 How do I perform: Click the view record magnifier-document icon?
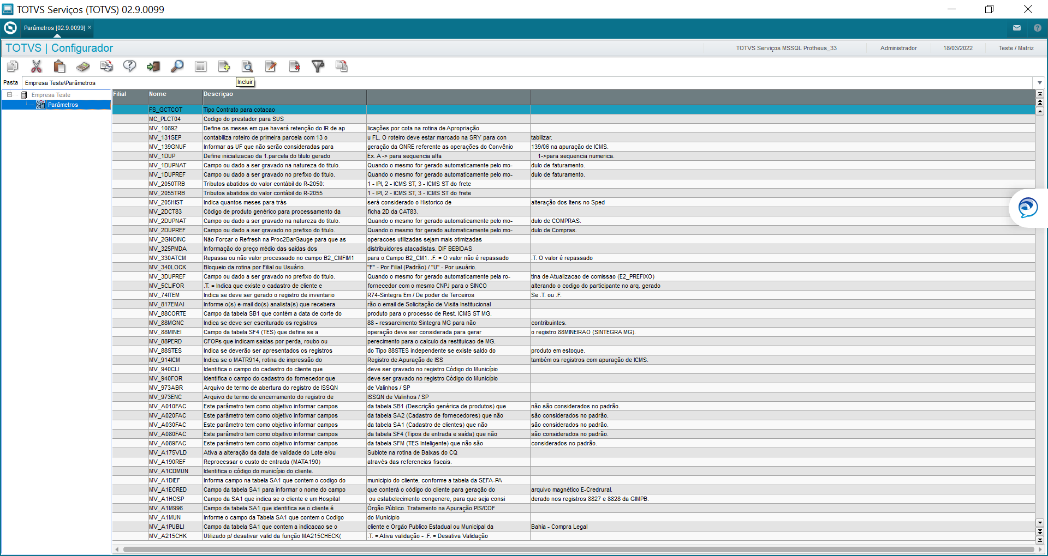(x=247, y=67)
